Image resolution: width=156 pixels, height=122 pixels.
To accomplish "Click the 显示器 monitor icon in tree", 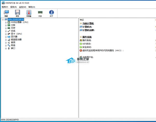I will (9, 37).
